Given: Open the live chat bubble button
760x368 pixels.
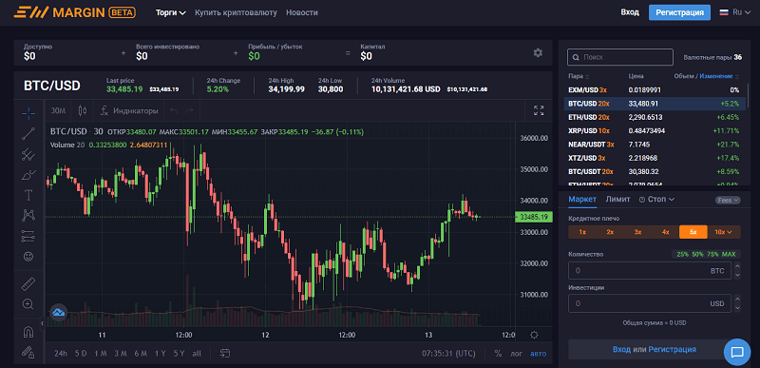Looking at the screenshot, I should pos(737,352).
